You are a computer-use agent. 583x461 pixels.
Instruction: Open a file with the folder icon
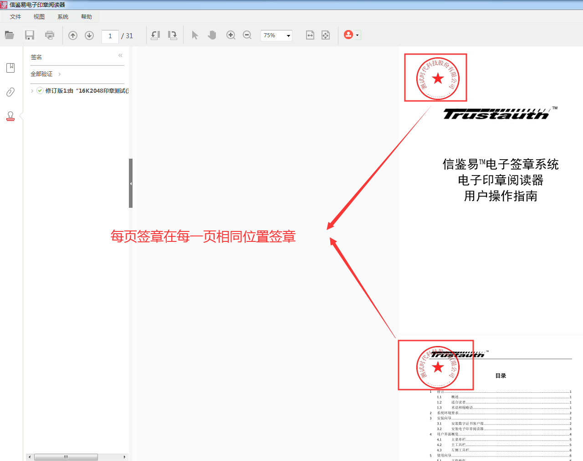click(x=10, y=35)
